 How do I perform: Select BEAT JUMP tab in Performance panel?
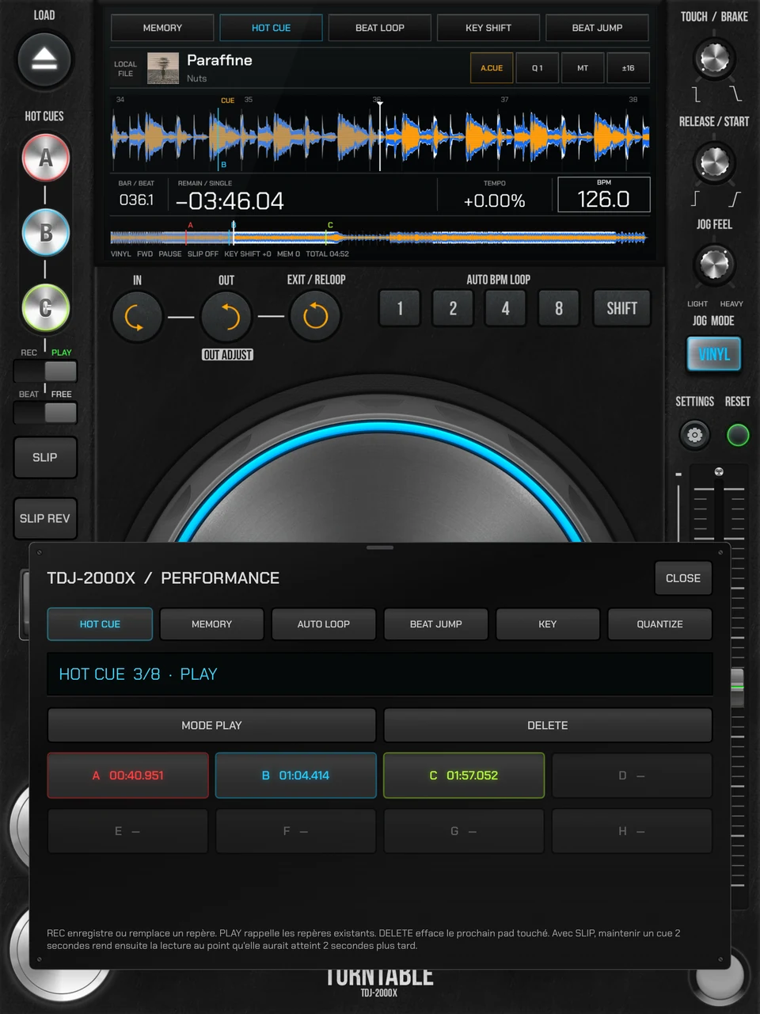point(435,624)
